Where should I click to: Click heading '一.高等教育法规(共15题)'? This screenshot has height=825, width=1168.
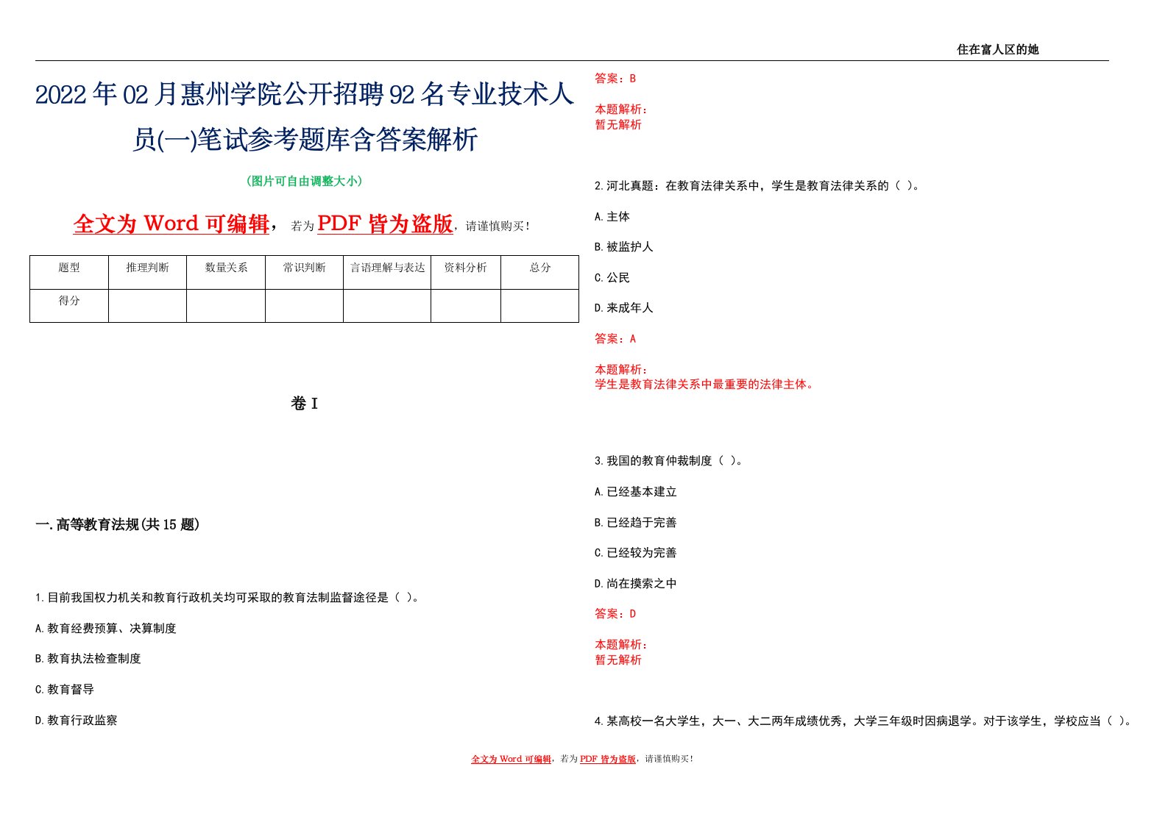click(118, 524)
